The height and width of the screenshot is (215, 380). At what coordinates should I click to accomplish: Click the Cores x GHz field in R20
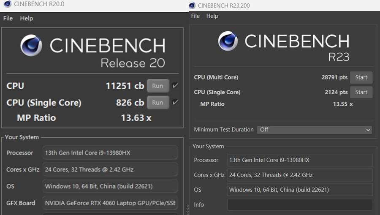coord(110,169)
